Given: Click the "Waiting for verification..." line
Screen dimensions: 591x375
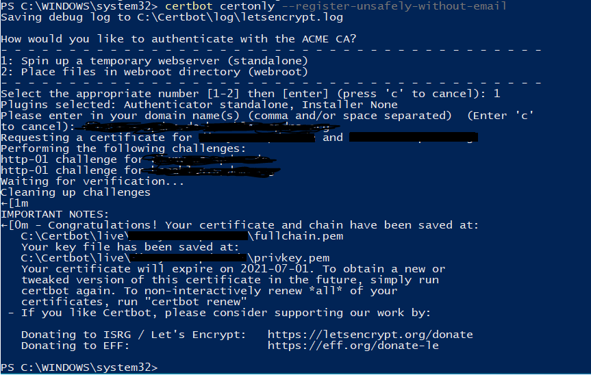Looking at the screenshot, I should click(x=92, y=181).
